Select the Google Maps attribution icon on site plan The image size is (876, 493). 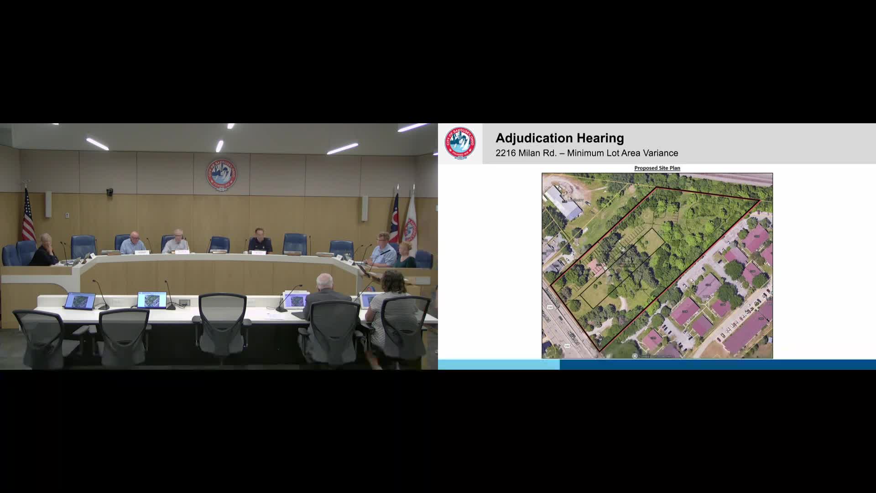pyautogui.click(x=635, y=355)
